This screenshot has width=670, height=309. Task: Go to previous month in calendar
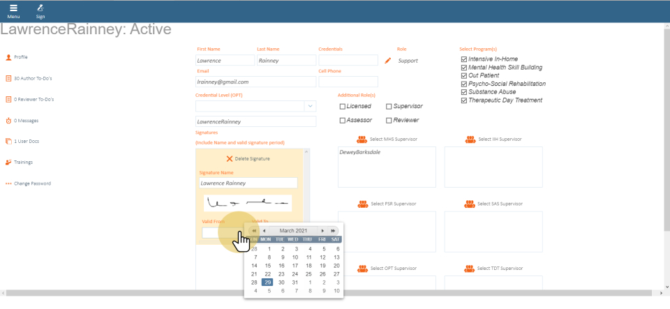pos(264,231)
